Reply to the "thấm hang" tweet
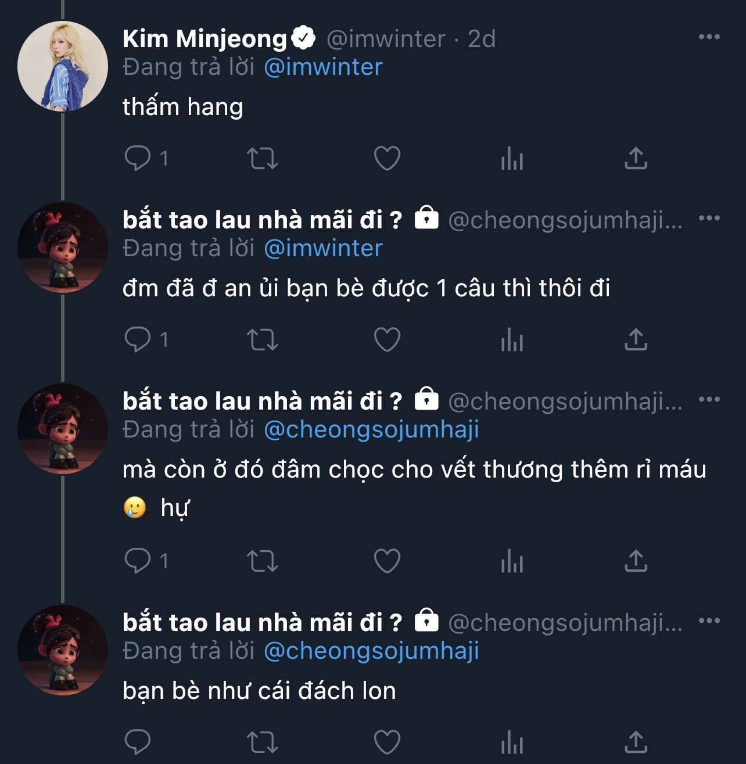The image size is (746, 764). [138, 158]
